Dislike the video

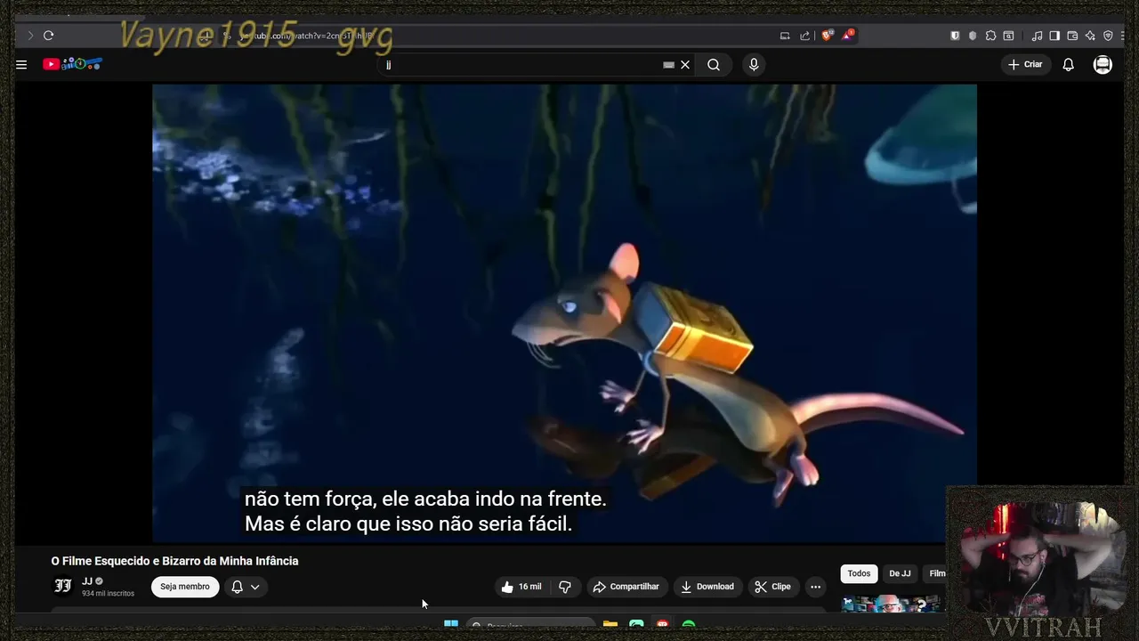point(564,587)
